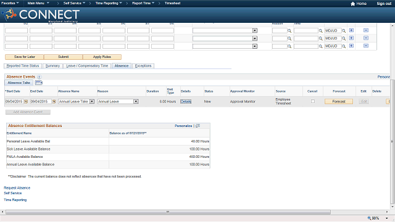Expand the Main Menu dropdown
The height and width of the screenshot is (222, 395).
tap(38, 3)
